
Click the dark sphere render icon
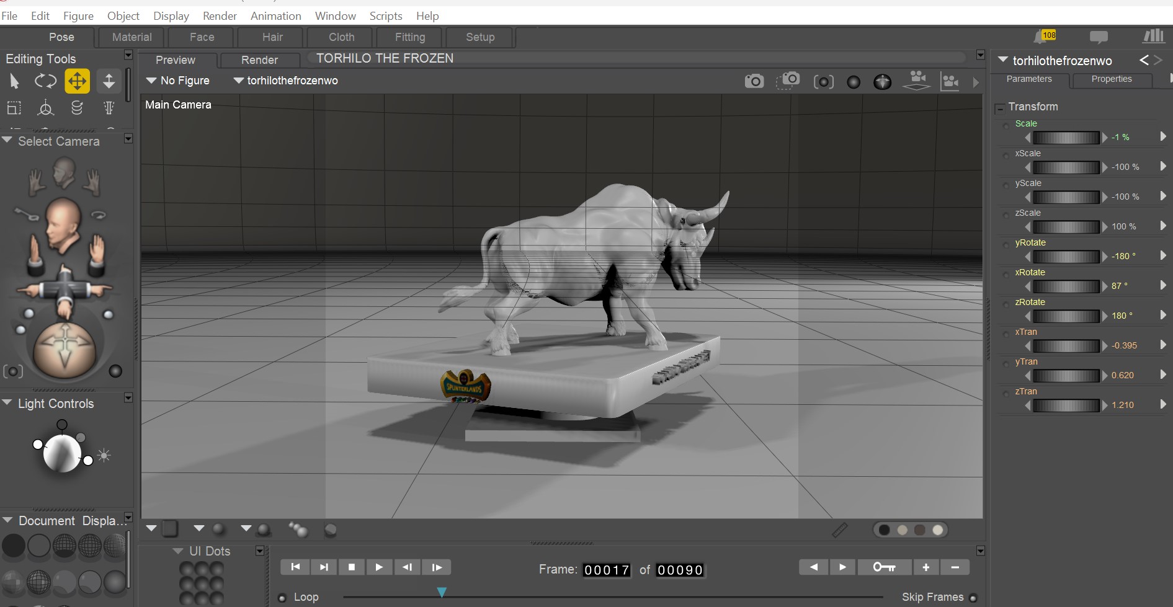[x=854, y=82]
